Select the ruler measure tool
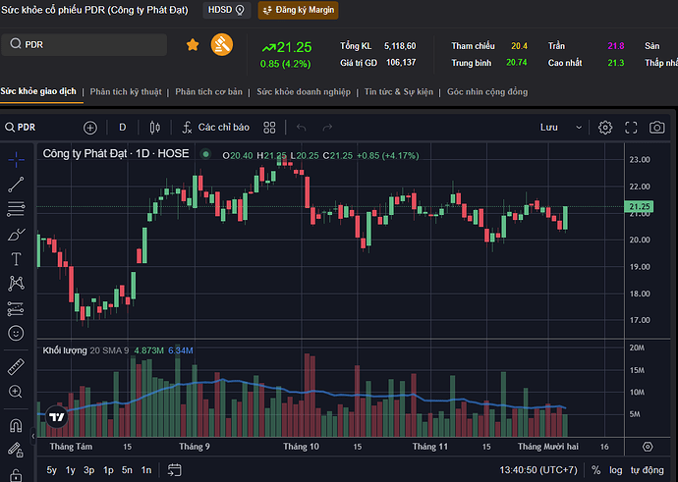Screen dimensions: 678x482 click(16, 367)
